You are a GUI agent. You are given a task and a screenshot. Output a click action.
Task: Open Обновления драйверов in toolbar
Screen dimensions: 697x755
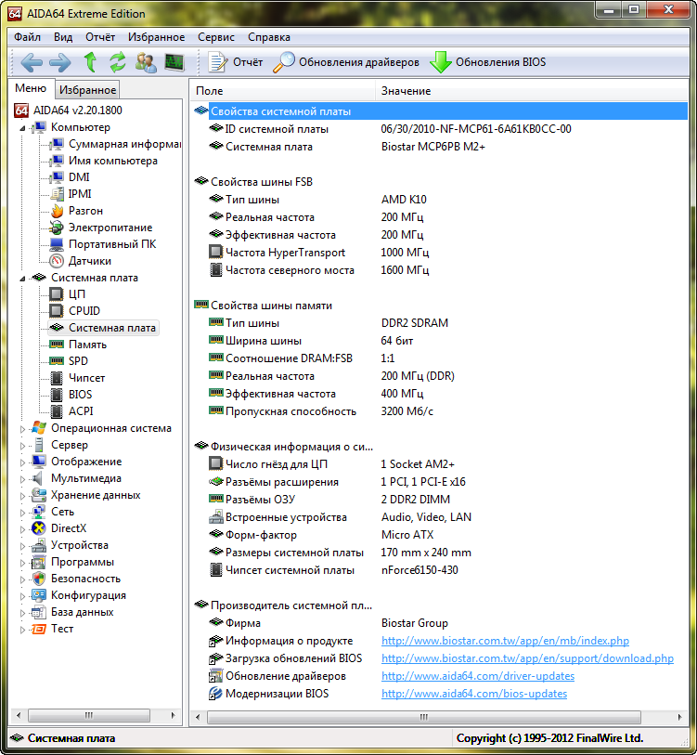(x=345, y=62)
